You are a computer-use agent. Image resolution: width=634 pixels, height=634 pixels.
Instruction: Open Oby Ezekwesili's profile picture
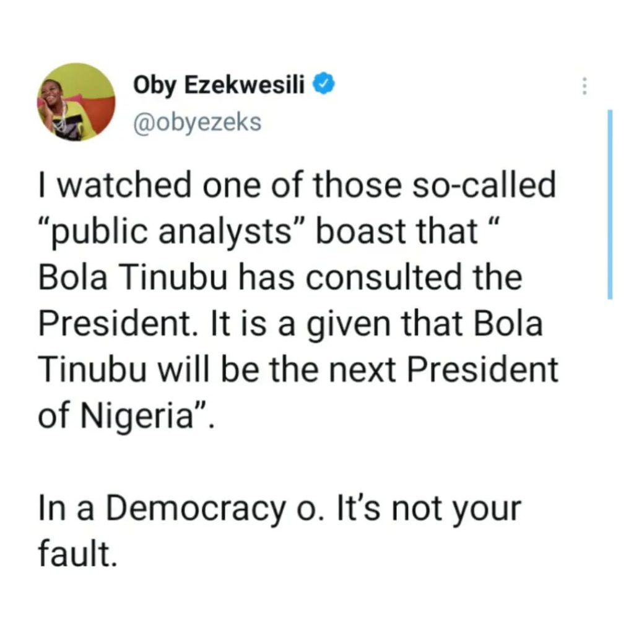point(77,102)
